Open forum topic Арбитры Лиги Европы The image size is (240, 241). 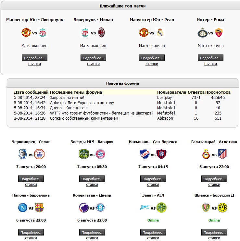[x=82, y=103]
